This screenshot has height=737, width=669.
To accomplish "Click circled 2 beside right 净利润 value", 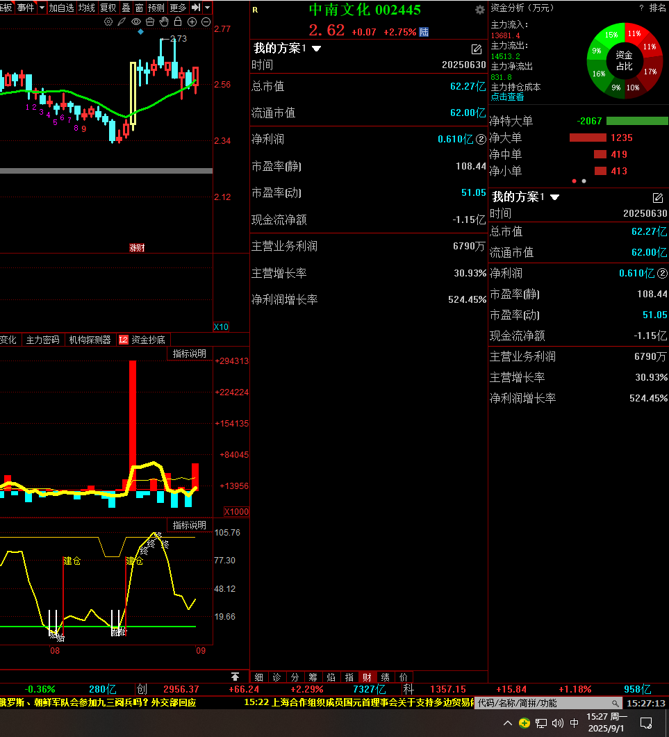I will tap(662, 273).
